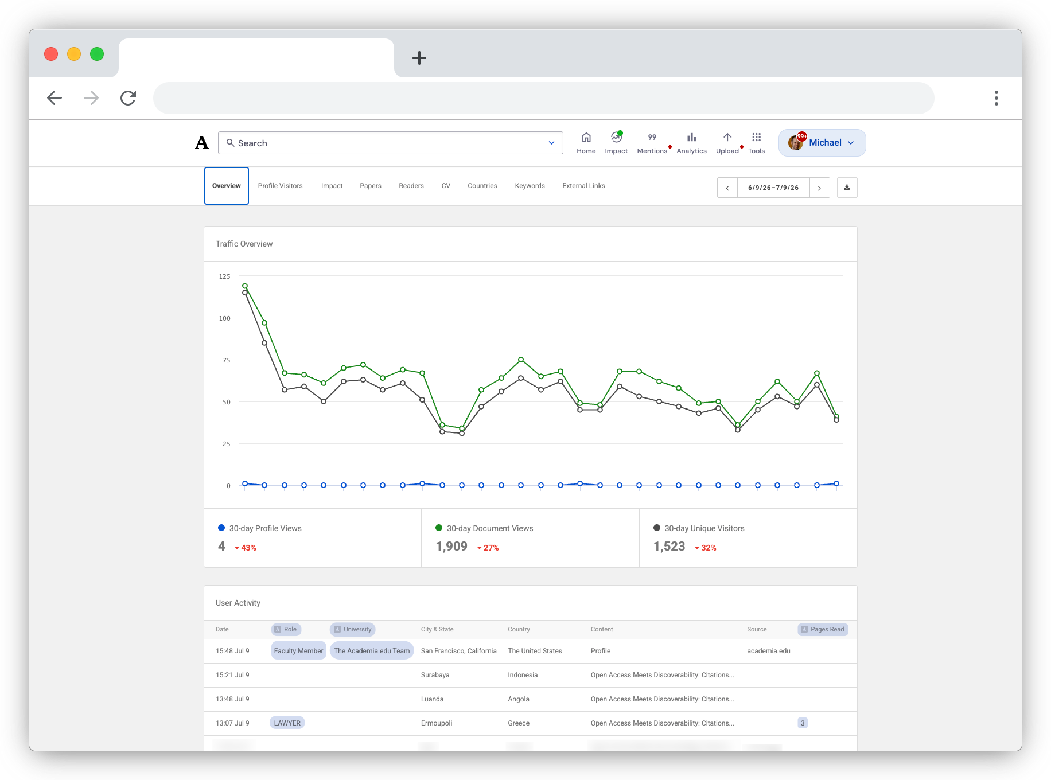
Task: Click the '15:48 Jul 9' date cell
Action: pyautogui.click(x=232, y=651)
